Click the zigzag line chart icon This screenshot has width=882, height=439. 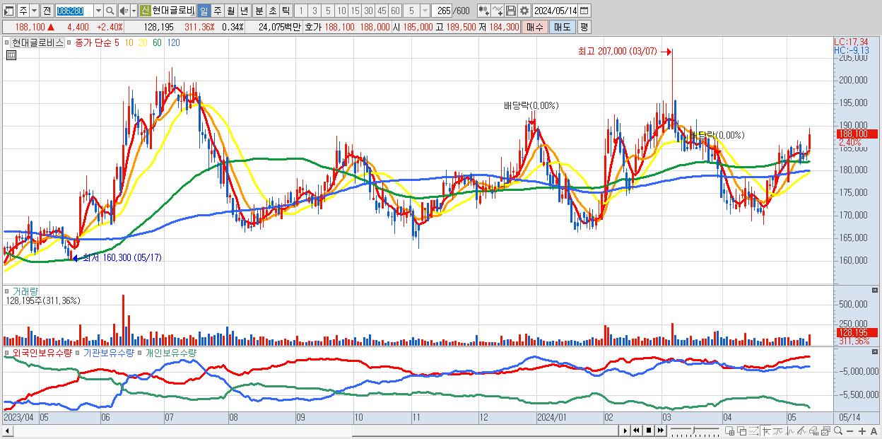pos(790,431)
